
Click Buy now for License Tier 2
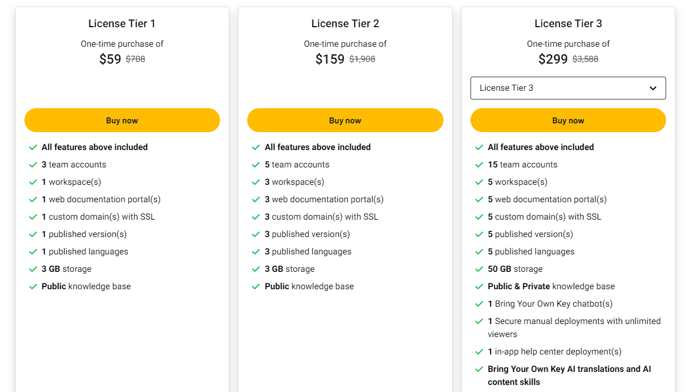tap(345, 120)
